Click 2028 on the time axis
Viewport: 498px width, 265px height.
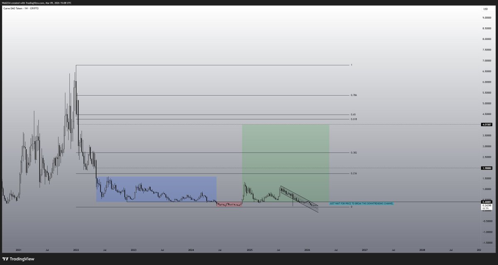[422, 250]
